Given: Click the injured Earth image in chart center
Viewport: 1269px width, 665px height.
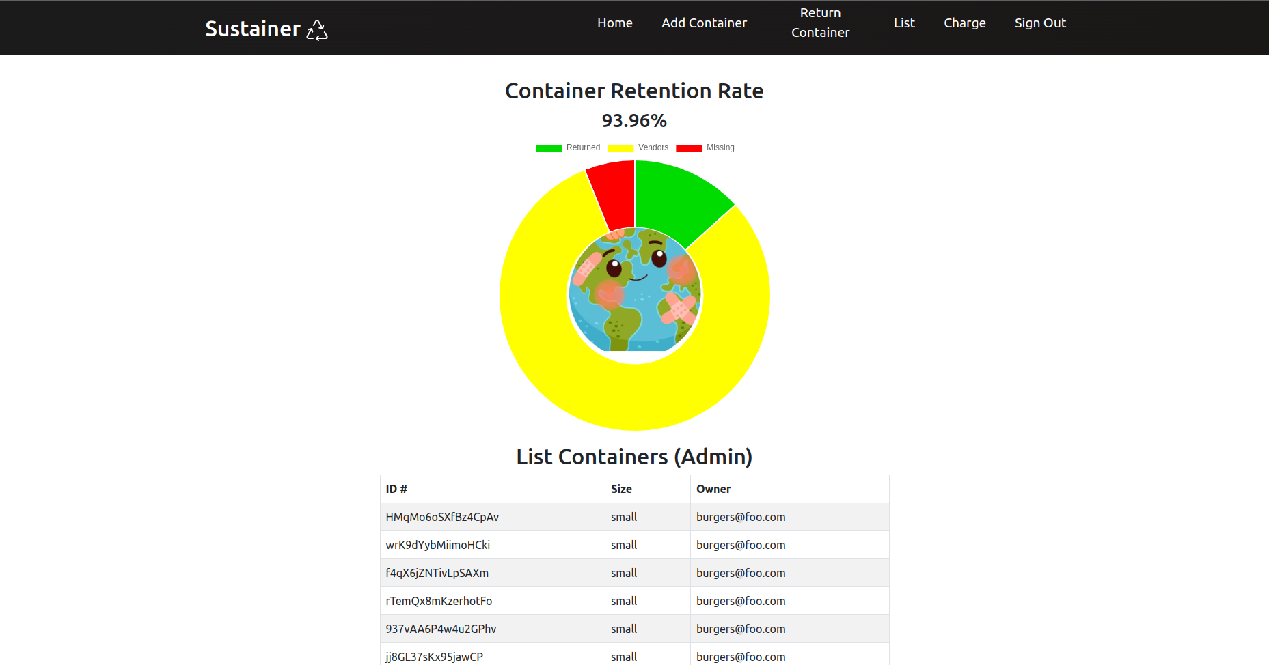Looking at the screenshot, I should coord(634,290).
